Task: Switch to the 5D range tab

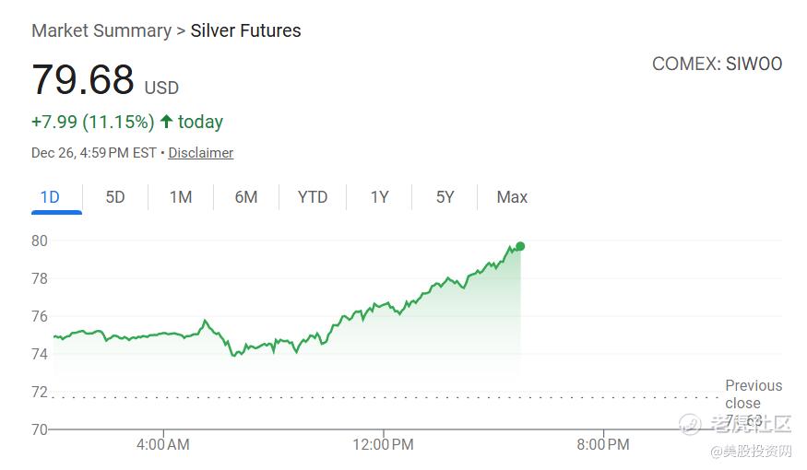Action: tap(115, 197)
